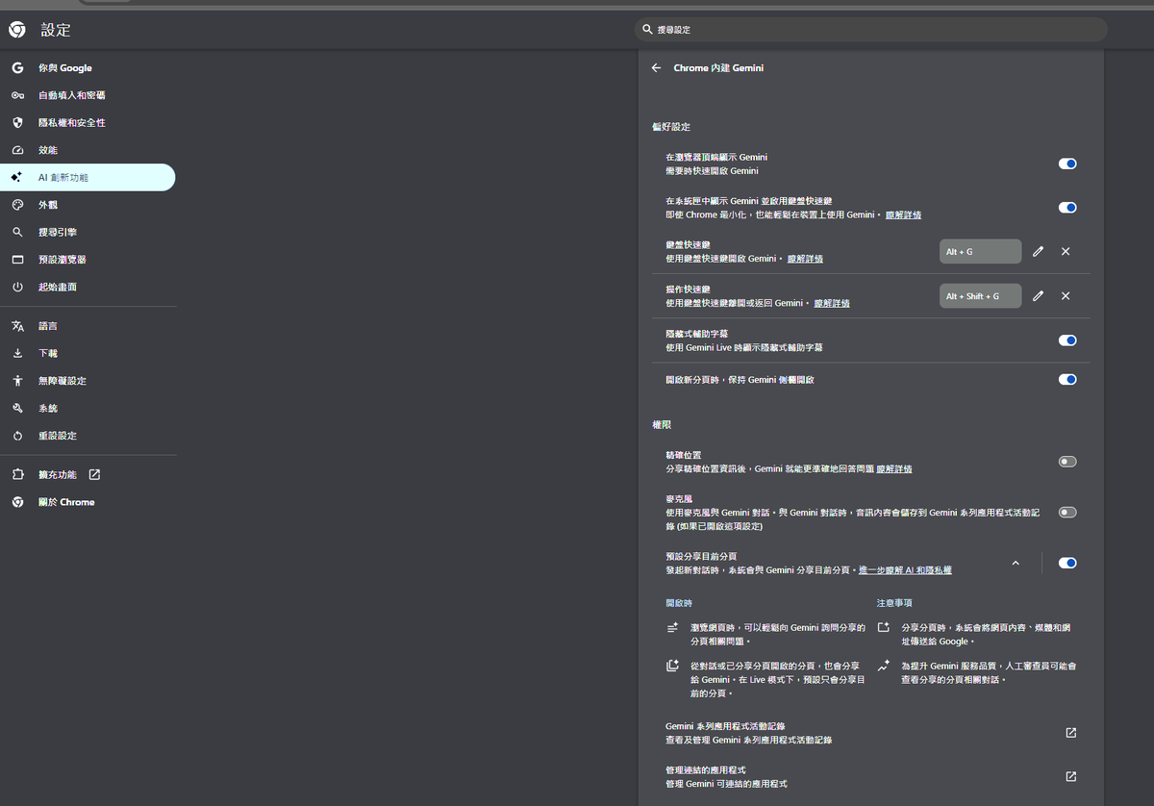Image resolution: width=1154 pixels, height=806 pixels.
Task: Open Gemini 系列應用程式活動記錄 row
Action: [871, 733]
